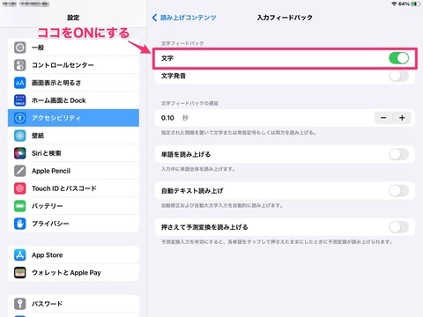This screenshot has width=423, height=317.
Task: Open パスワード settings row
Action: (x=73, y=304)
